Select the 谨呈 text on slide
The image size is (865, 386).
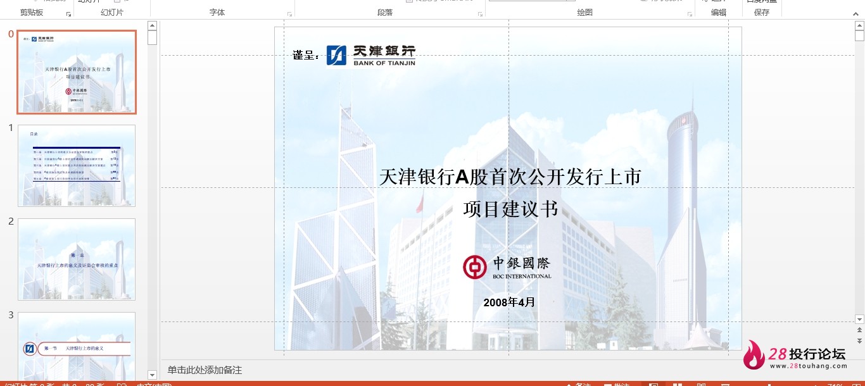tap(306, 56)
